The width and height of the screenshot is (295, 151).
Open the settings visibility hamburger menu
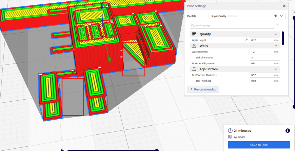pyautogui.click(x=278, y=25)
